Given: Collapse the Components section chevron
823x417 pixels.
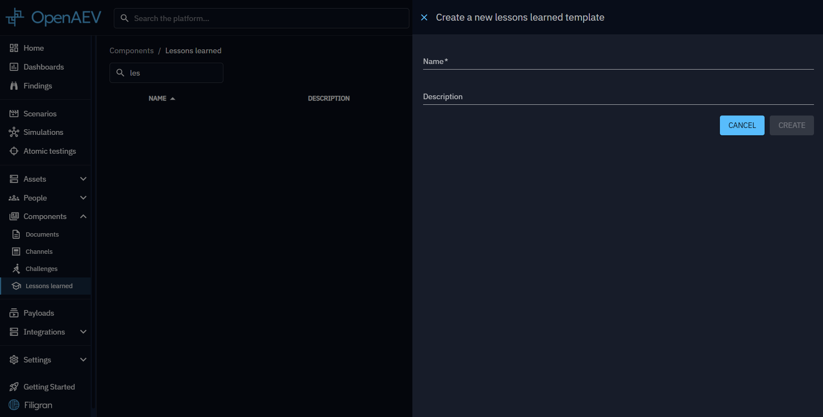Looking at the screenshot, I should click(83, 216).
